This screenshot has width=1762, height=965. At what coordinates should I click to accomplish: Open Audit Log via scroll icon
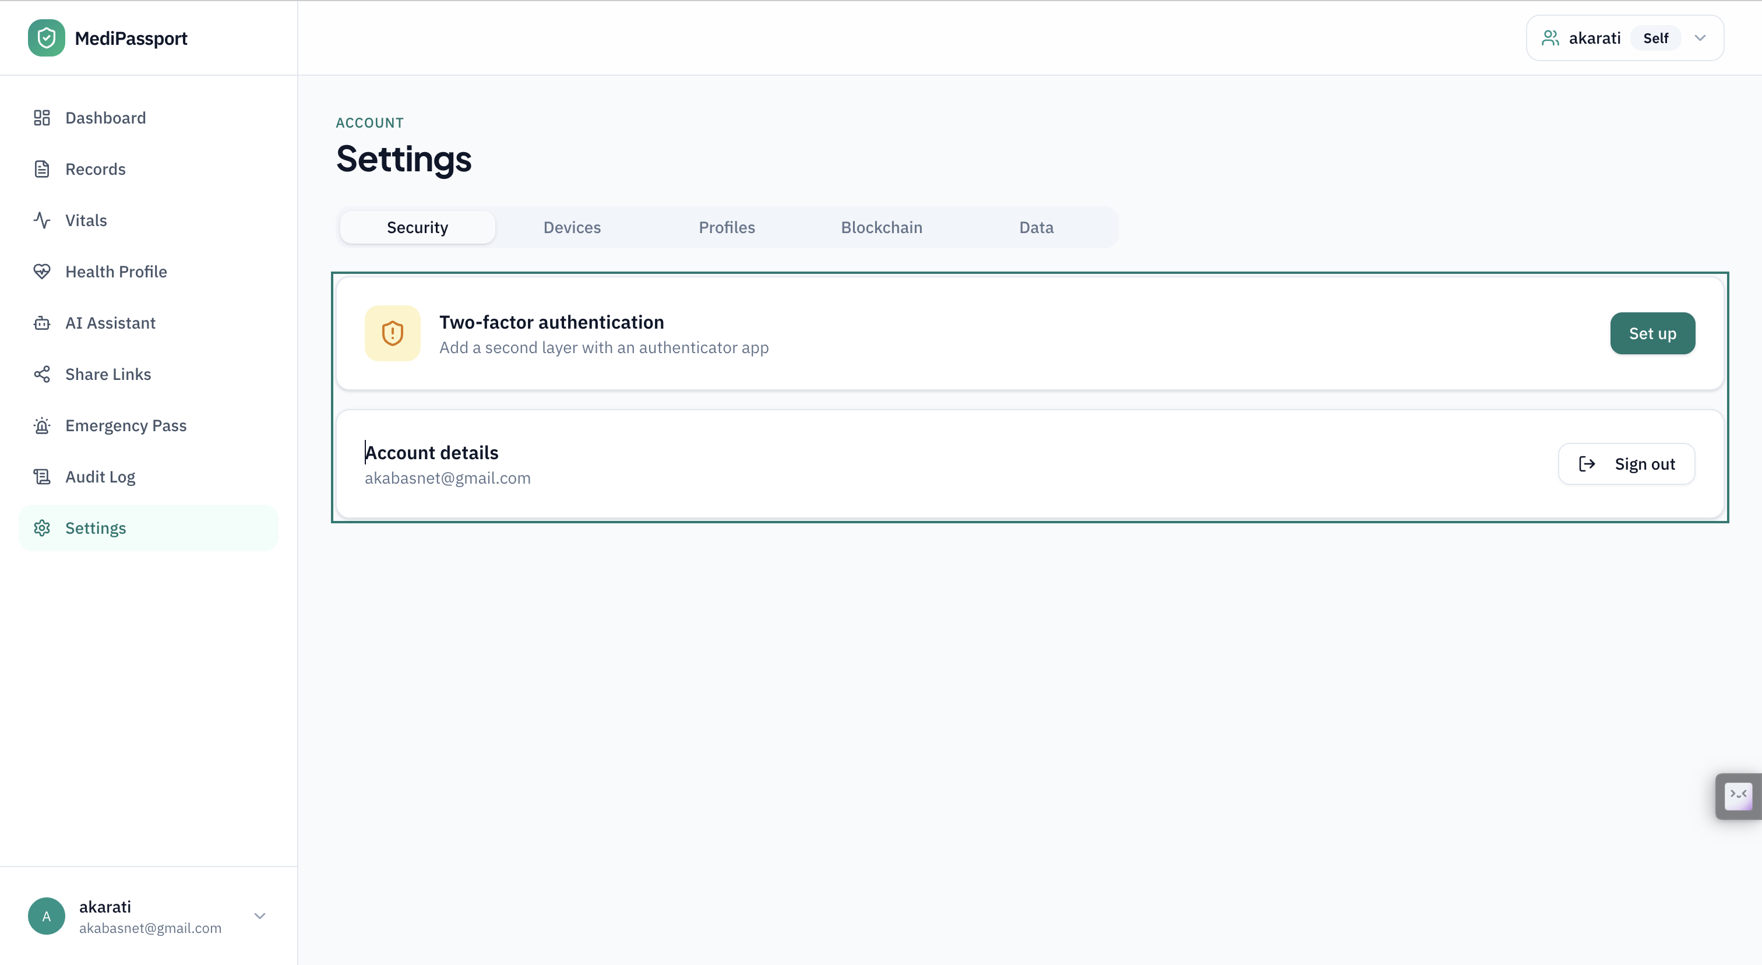[42, 477]
